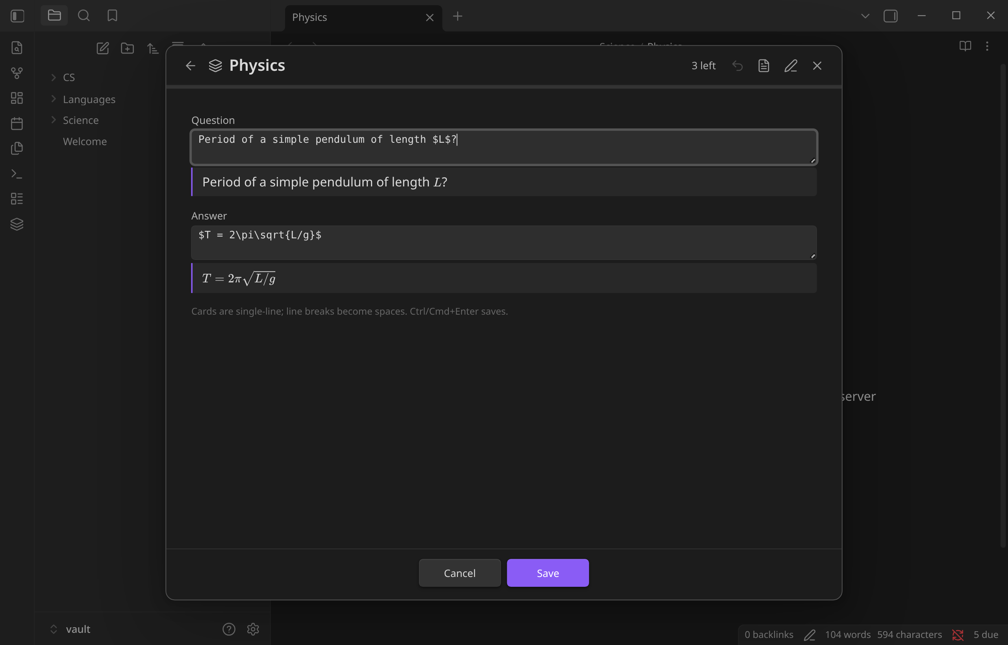1008x645 pixels.
Task: Click the '594 characters' status entry
Action: tap(910, 635)
